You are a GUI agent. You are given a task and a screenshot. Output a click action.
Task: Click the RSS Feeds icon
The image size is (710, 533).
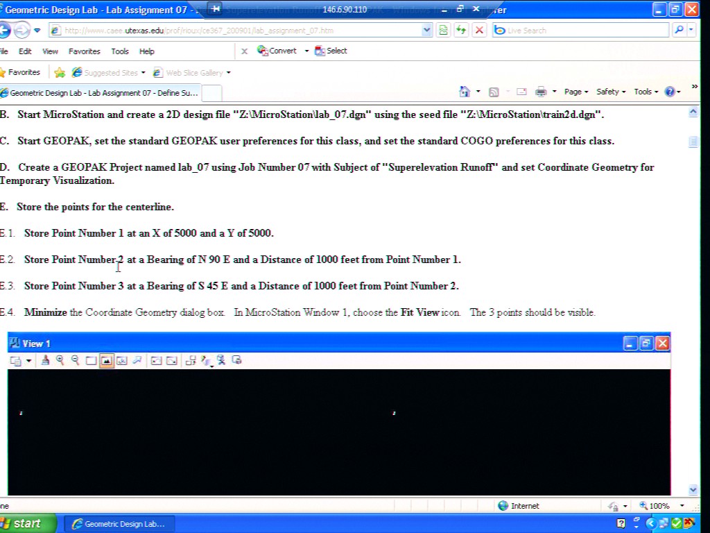pos(494,92)
